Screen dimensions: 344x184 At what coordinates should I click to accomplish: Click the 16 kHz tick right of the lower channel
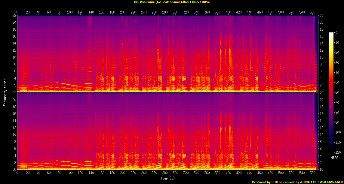pyautogui.click(x=321, y=114)
